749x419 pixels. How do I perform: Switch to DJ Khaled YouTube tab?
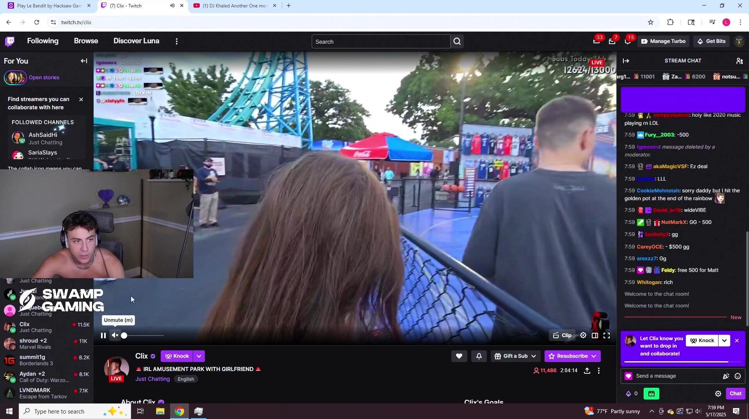pos(235,6)
